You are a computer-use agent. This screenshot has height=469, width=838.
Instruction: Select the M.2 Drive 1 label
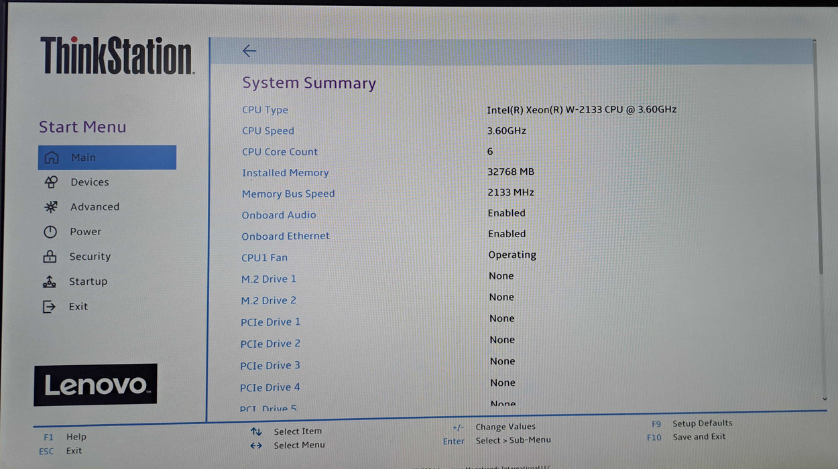pos(269,279)
